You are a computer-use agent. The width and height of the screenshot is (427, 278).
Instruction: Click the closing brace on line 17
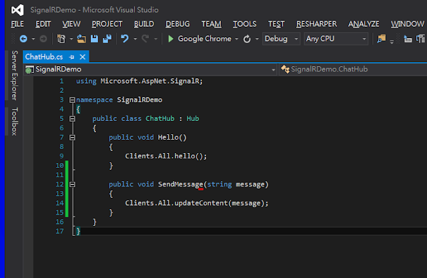[78, 231]
